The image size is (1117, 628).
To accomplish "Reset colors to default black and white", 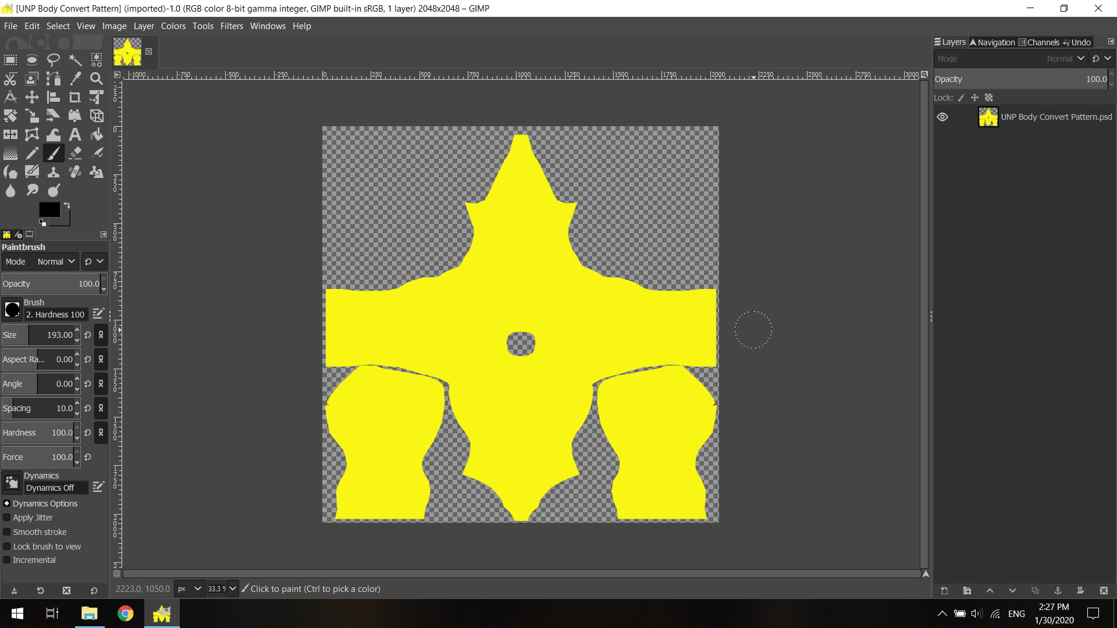I will (42, 223).
